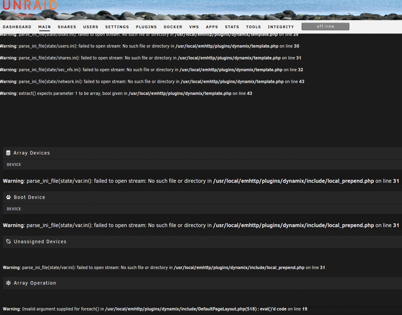This screenshot has height=315, width=402.
Task: Click the var.ini warning below Array Devices
Action: [x=201, y=181]
